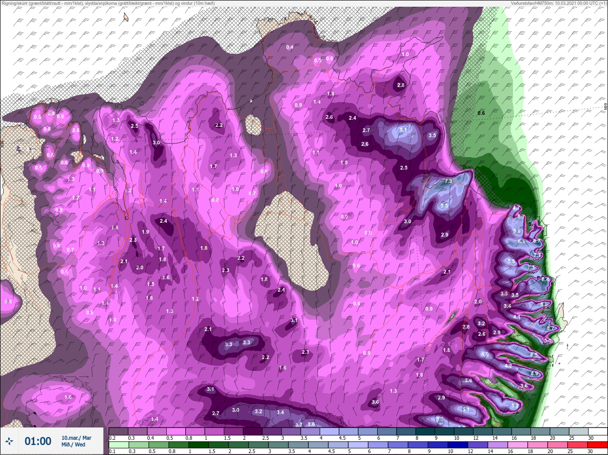Click the 5.2 precipitation value on the map
Screen dimensions: 608x455
pos(515,406)
